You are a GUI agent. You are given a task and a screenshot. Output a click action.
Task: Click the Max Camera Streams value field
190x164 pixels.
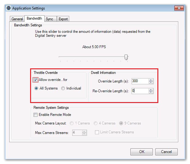pyautogui.click(x=77, y=133)
